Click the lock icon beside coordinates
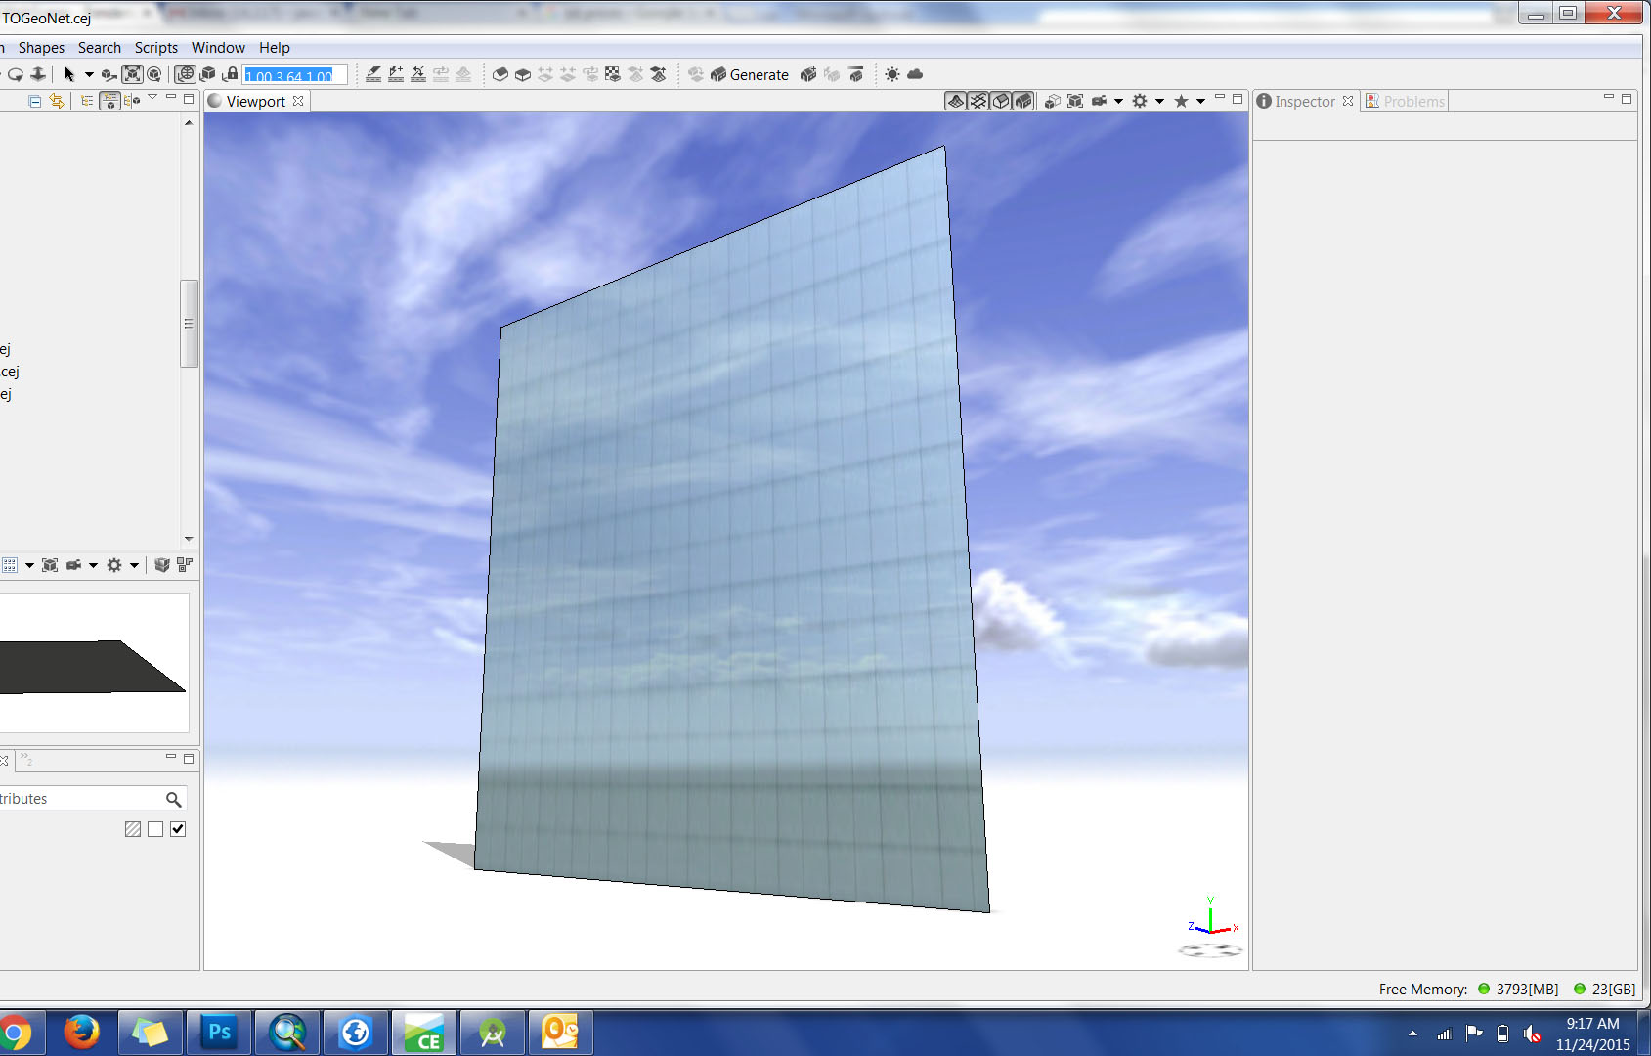The height and width of the screenshot is (1056, 1651). pos(231,74)
